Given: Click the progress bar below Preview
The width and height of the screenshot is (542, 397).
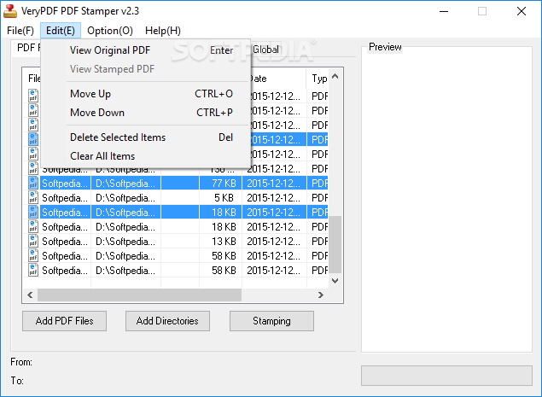Looking at the screenshot, I should tap(446, 376).
